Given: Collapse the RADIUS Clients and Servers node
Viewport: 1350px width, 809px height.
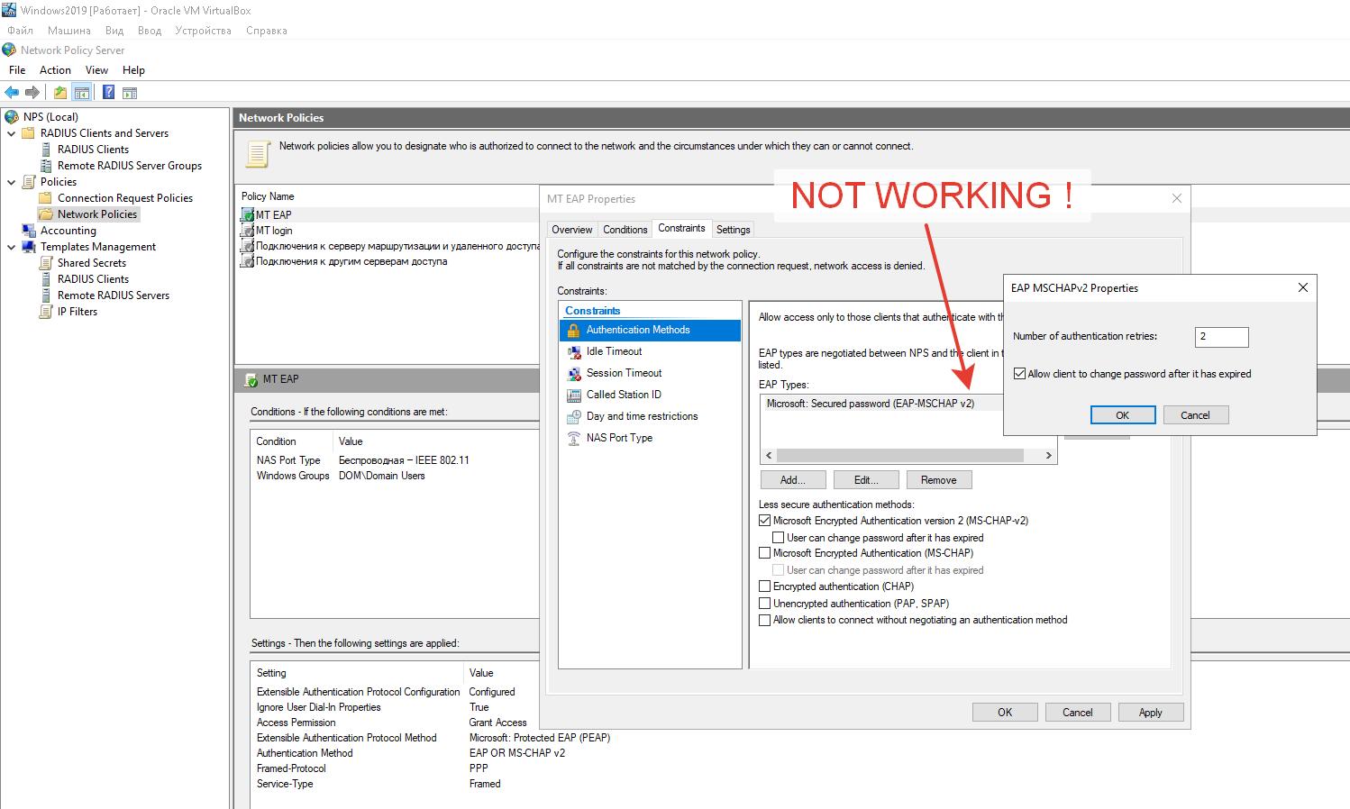Looking at the screenshot, I should [x=11, y=133].
